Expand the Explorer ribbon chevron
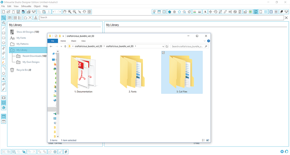This screenshot has width=290, height=155. point(204,41)
